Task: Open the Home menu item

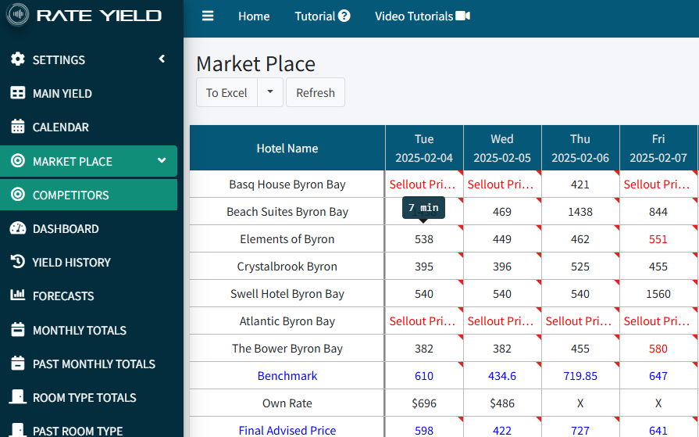Action: pyautogui.click(x=254, y=16)
